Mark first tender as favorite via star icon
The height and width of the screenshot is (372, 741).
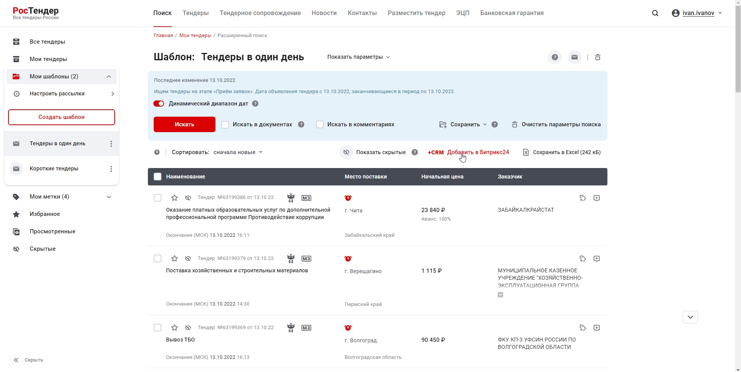coord(174,197)
